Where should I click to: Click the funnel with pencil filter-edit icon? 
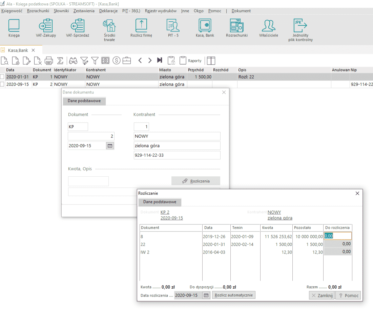tap(84, 61)
